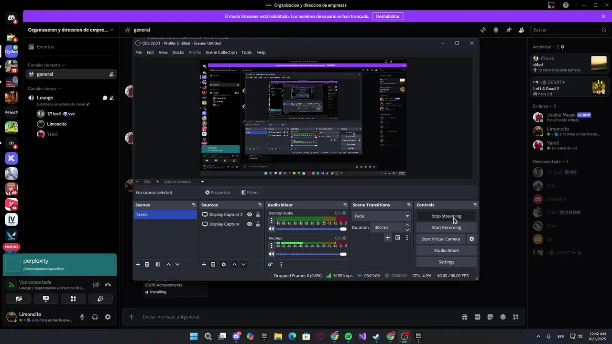Screen dimensions: 612x344
Task: Toggle visibility of Display Capture 2 source
Action: [250, 215]
